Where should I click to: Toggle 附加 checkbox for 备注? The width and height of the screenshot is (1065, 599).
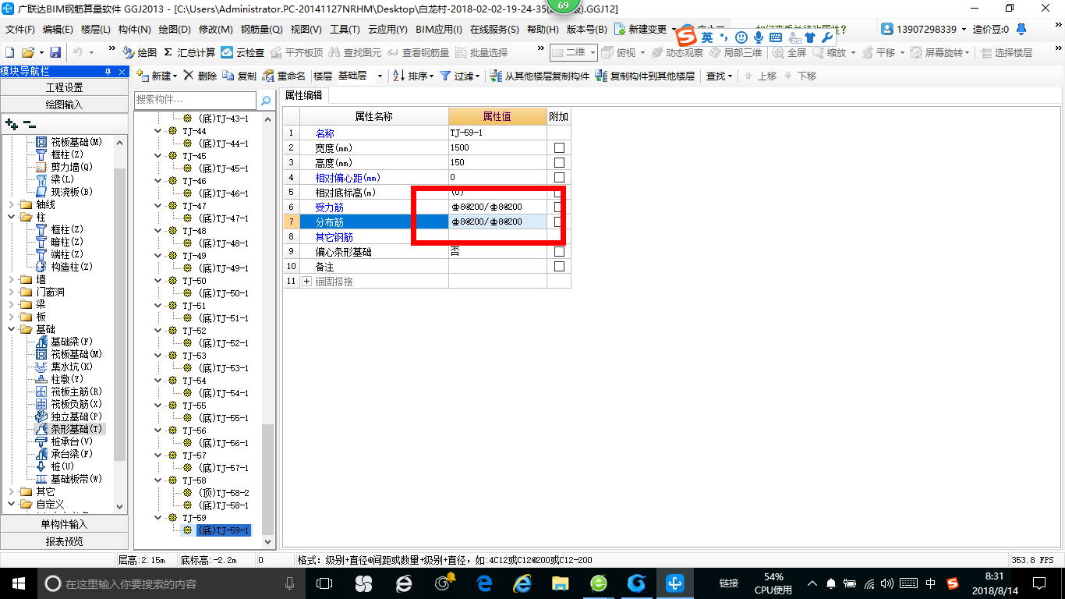click(x=559, y=267)
